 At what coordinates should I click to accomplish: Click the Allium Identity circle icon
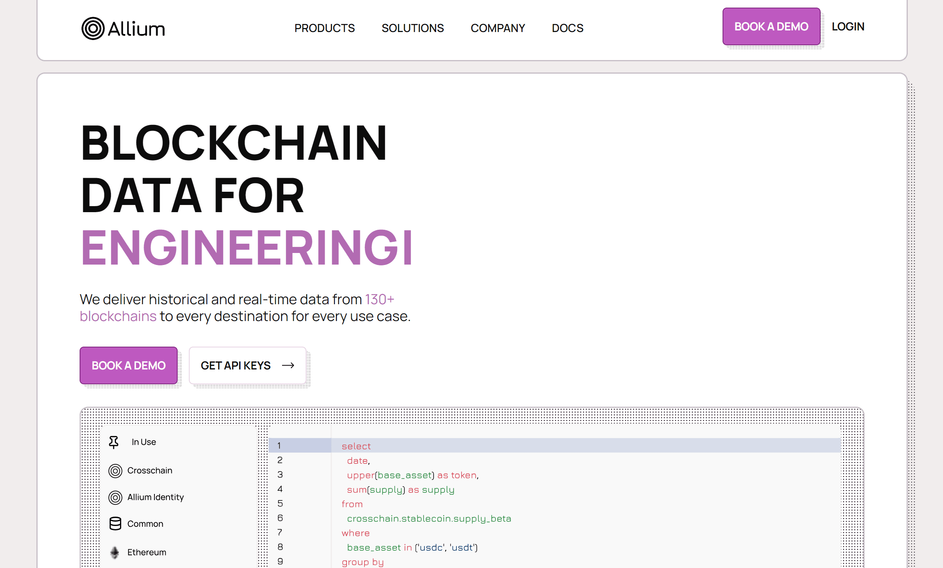point(115,498)
